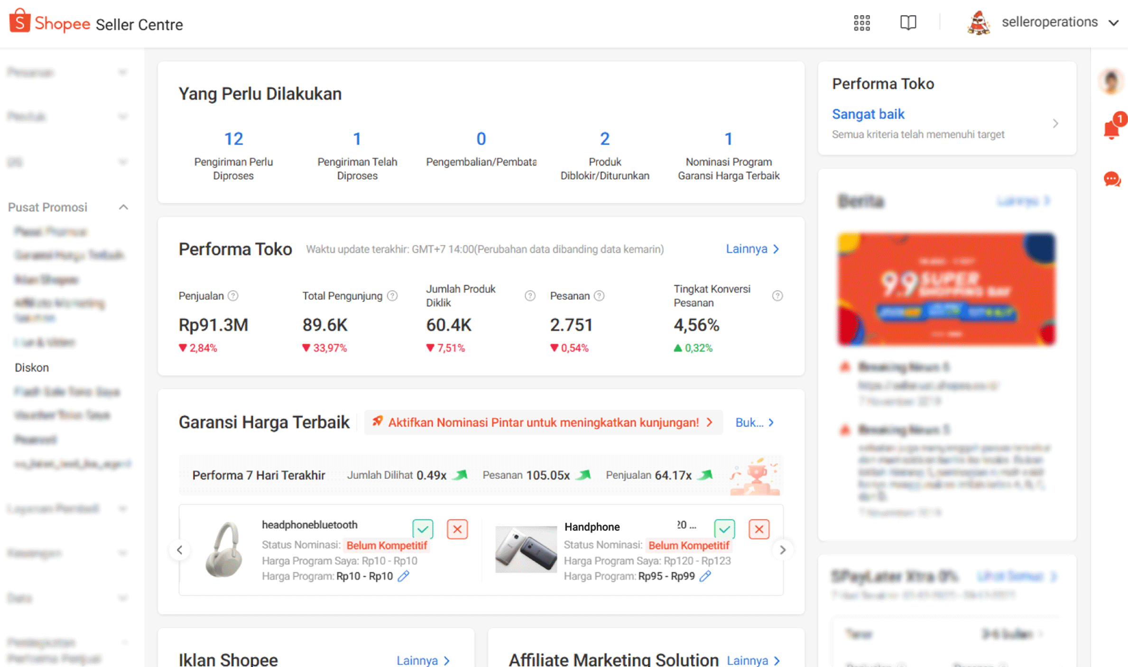Edit headphonebluetooth program price pencil icon
The image size is (1128, 667).
(x=403, y=576)
